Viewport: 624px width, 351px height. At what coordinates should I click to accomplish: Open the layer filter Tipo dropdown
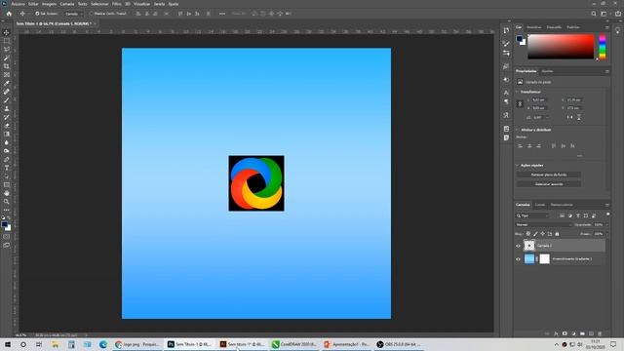coord(532,215)
